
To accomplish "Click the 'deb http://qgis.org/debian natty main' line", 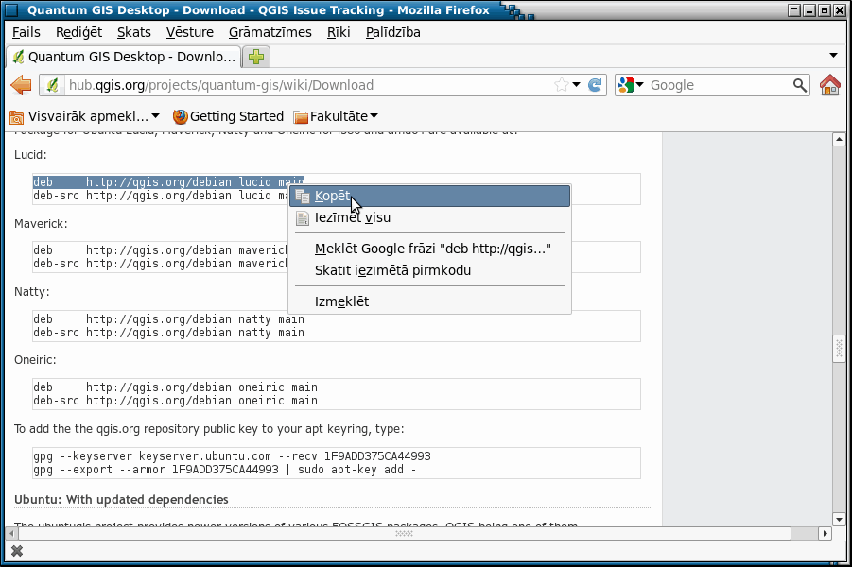I will [x=168, y=319].
